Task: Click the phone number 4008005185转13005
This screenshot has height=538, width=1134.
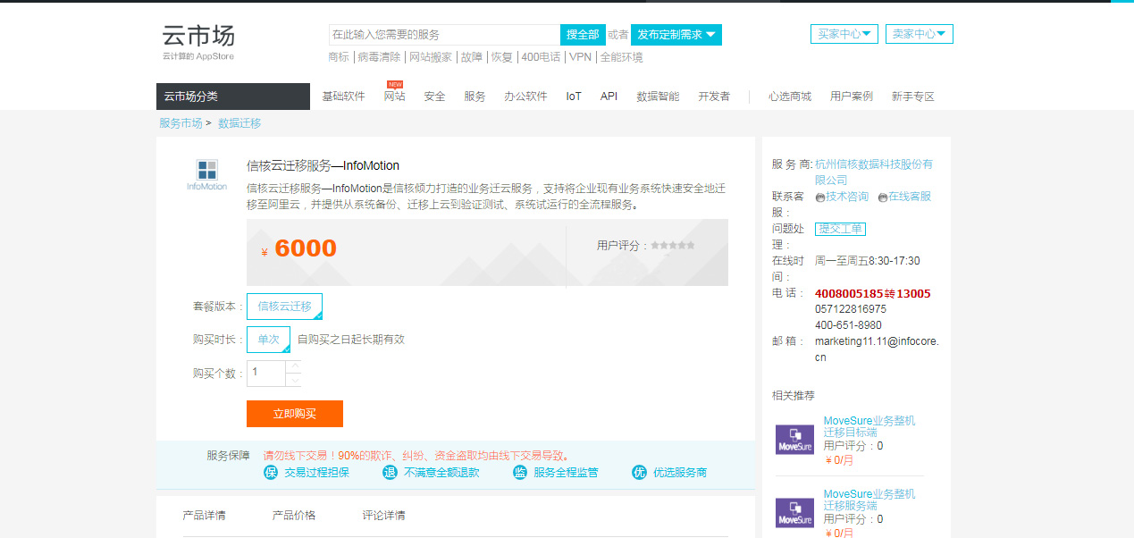Action: coord(873,293)
